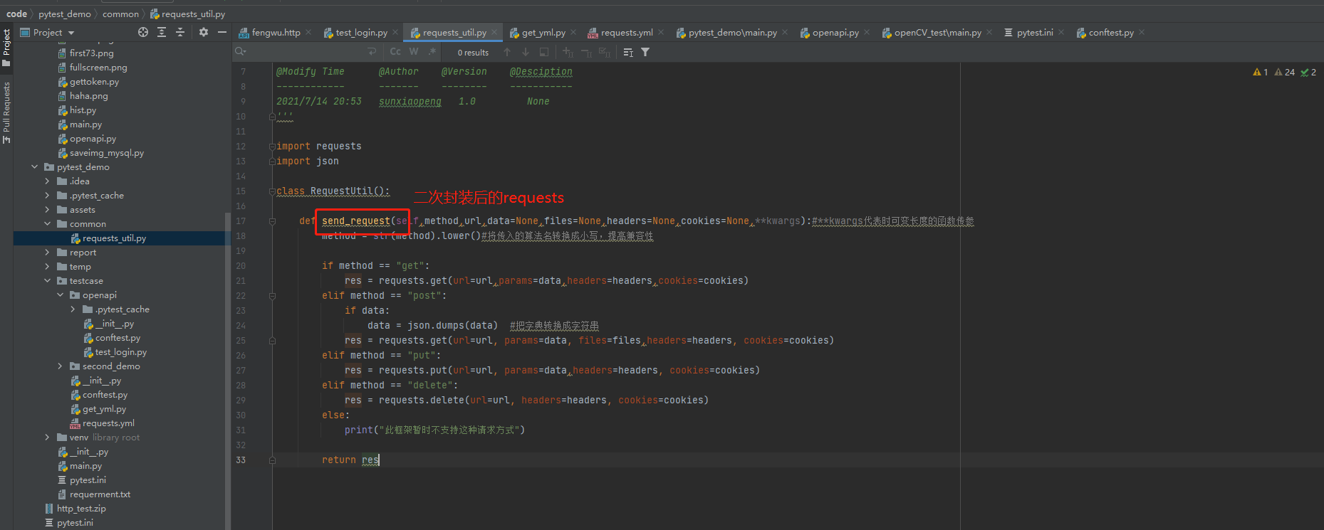
Task: Expand the .idea folder
Action: click(x=47, y=181)
